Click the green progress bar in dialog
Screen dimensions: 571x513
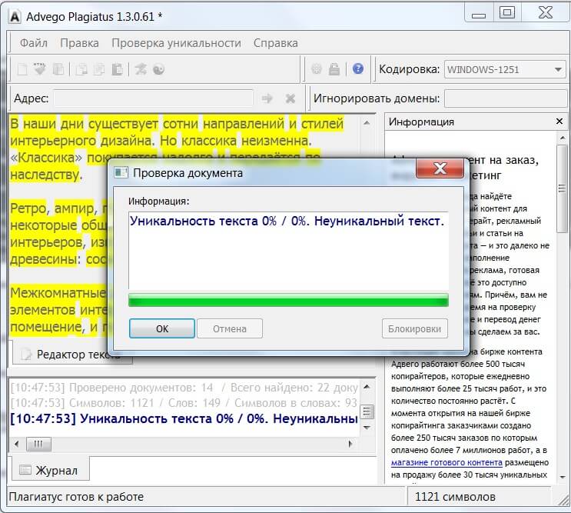(x=288, y=301)
